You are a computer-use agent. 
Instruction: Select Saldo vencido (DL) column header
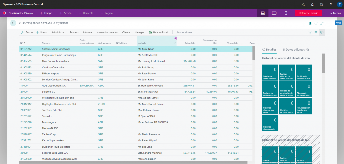[210, 42]
